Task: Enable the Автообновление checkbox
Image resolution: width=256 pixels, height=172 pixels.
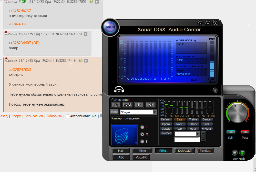Action: click(x=67, y=116)
